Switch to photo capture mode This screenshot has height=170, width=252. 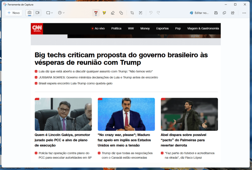[29, 13]
